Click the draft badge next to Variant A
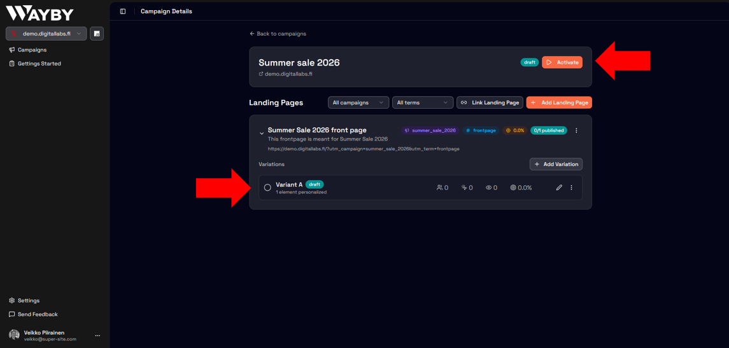 click(x=315, y=184)
